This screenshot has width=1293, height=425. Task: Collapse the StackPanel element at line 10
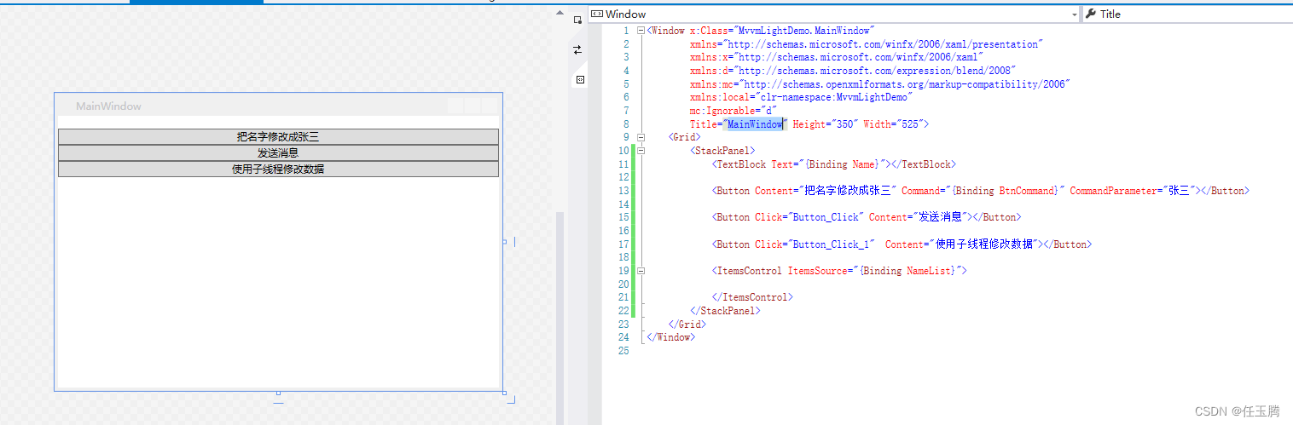pos(641,151)
